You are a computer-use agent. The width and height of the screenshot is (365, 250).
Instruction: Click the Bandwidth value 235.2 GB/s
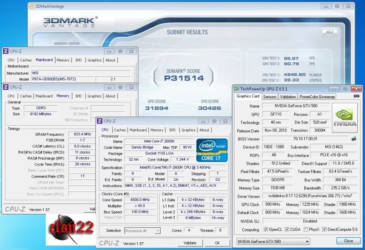[x=340, y=188]
